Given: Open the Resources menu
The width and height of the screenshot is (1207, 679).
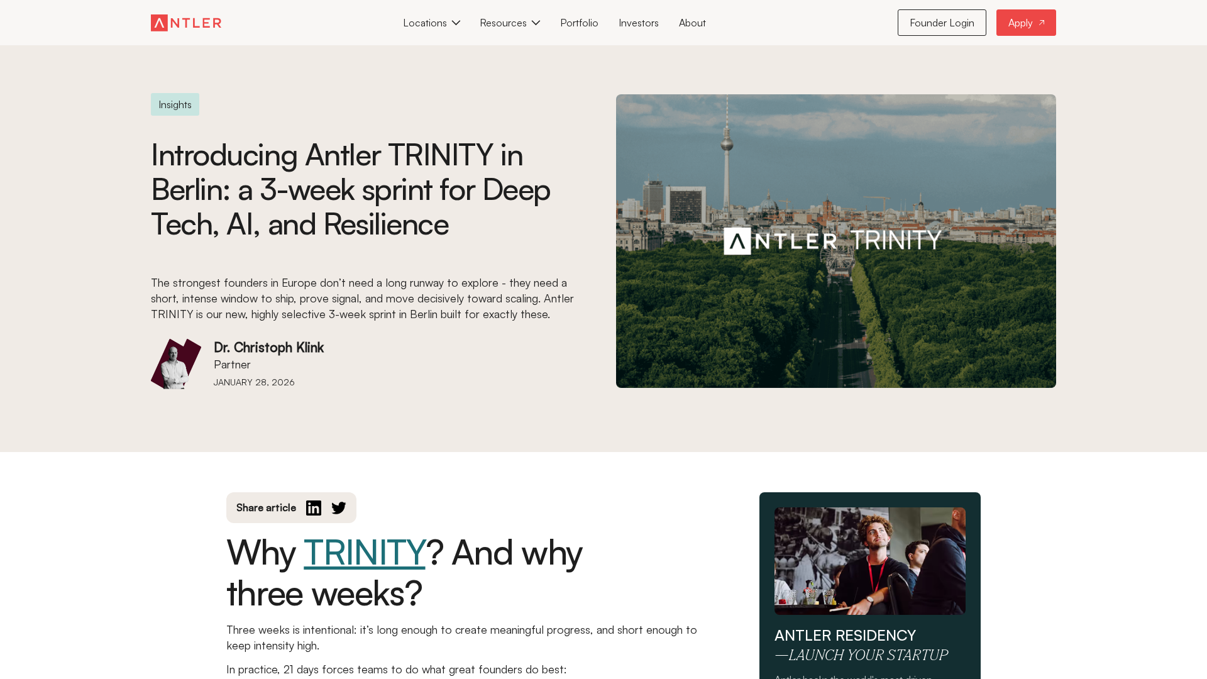Looking at the screenshot, I should tap(510, 23).
